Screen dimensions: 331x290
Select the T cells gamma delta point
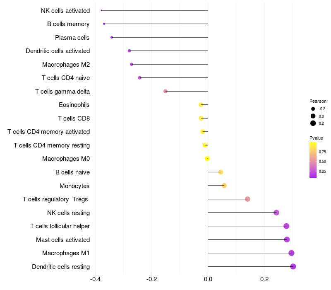pos(165,91)
